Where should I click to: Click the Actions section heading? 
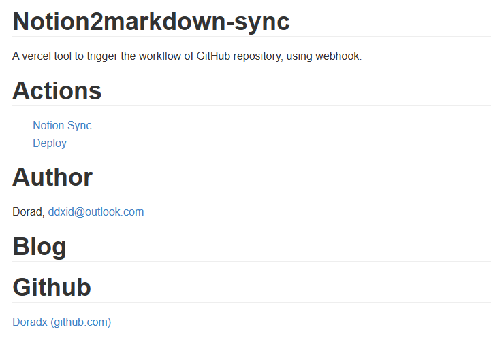57,90
